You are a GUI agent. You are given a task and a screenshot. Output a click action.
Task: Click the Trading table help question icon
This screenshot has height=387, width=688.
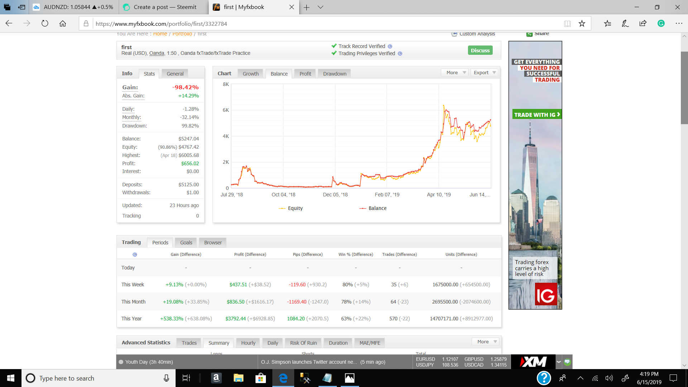pyautogui.click(x=135, y=254)
